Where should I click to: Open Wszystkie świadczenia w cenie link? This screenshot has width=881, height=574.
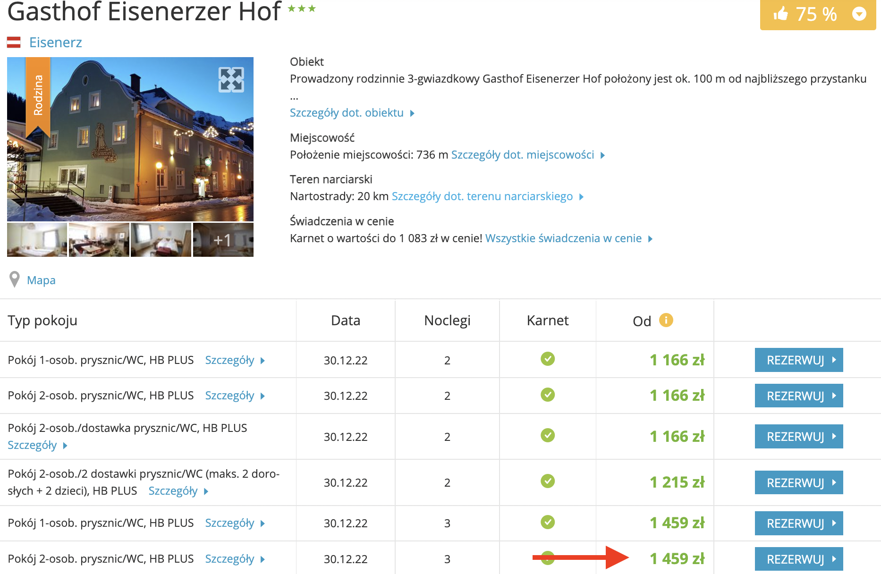click(x=569, y=238)
